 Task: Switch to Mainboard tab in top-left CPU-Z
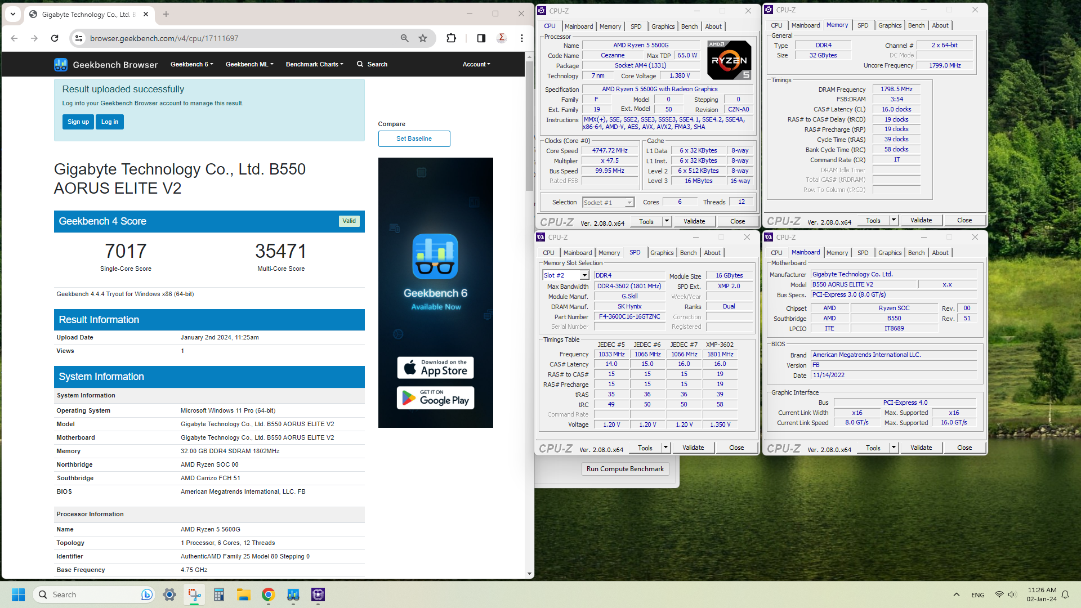click(x=579, y=26)
